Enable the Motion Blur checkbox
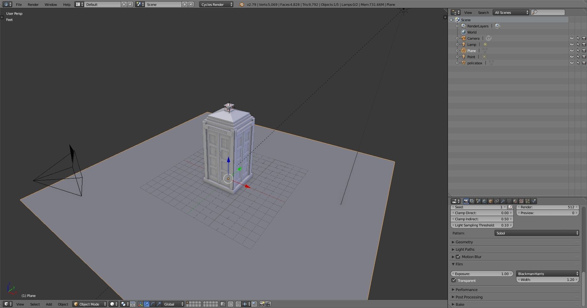This screenshot has width=587, height=308. (x=458, y=257)
